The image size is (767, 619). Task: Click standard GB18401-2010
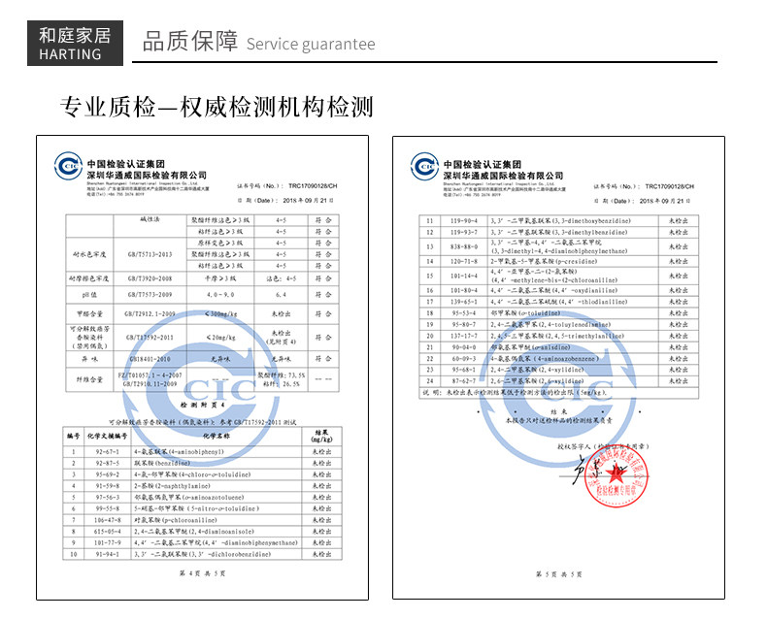(x=150, y=359)
